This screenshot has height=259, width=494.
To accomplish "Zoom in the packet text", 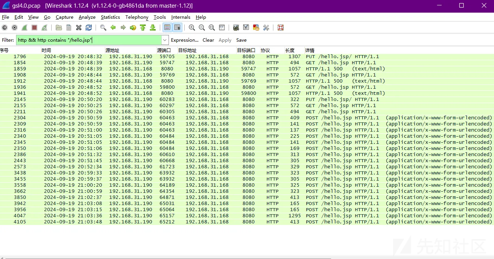I will [x=192, y=28].
